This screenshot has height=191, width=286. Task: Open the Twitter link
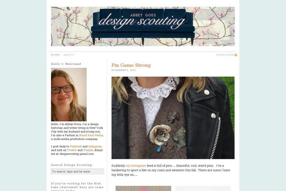(71, 150)
